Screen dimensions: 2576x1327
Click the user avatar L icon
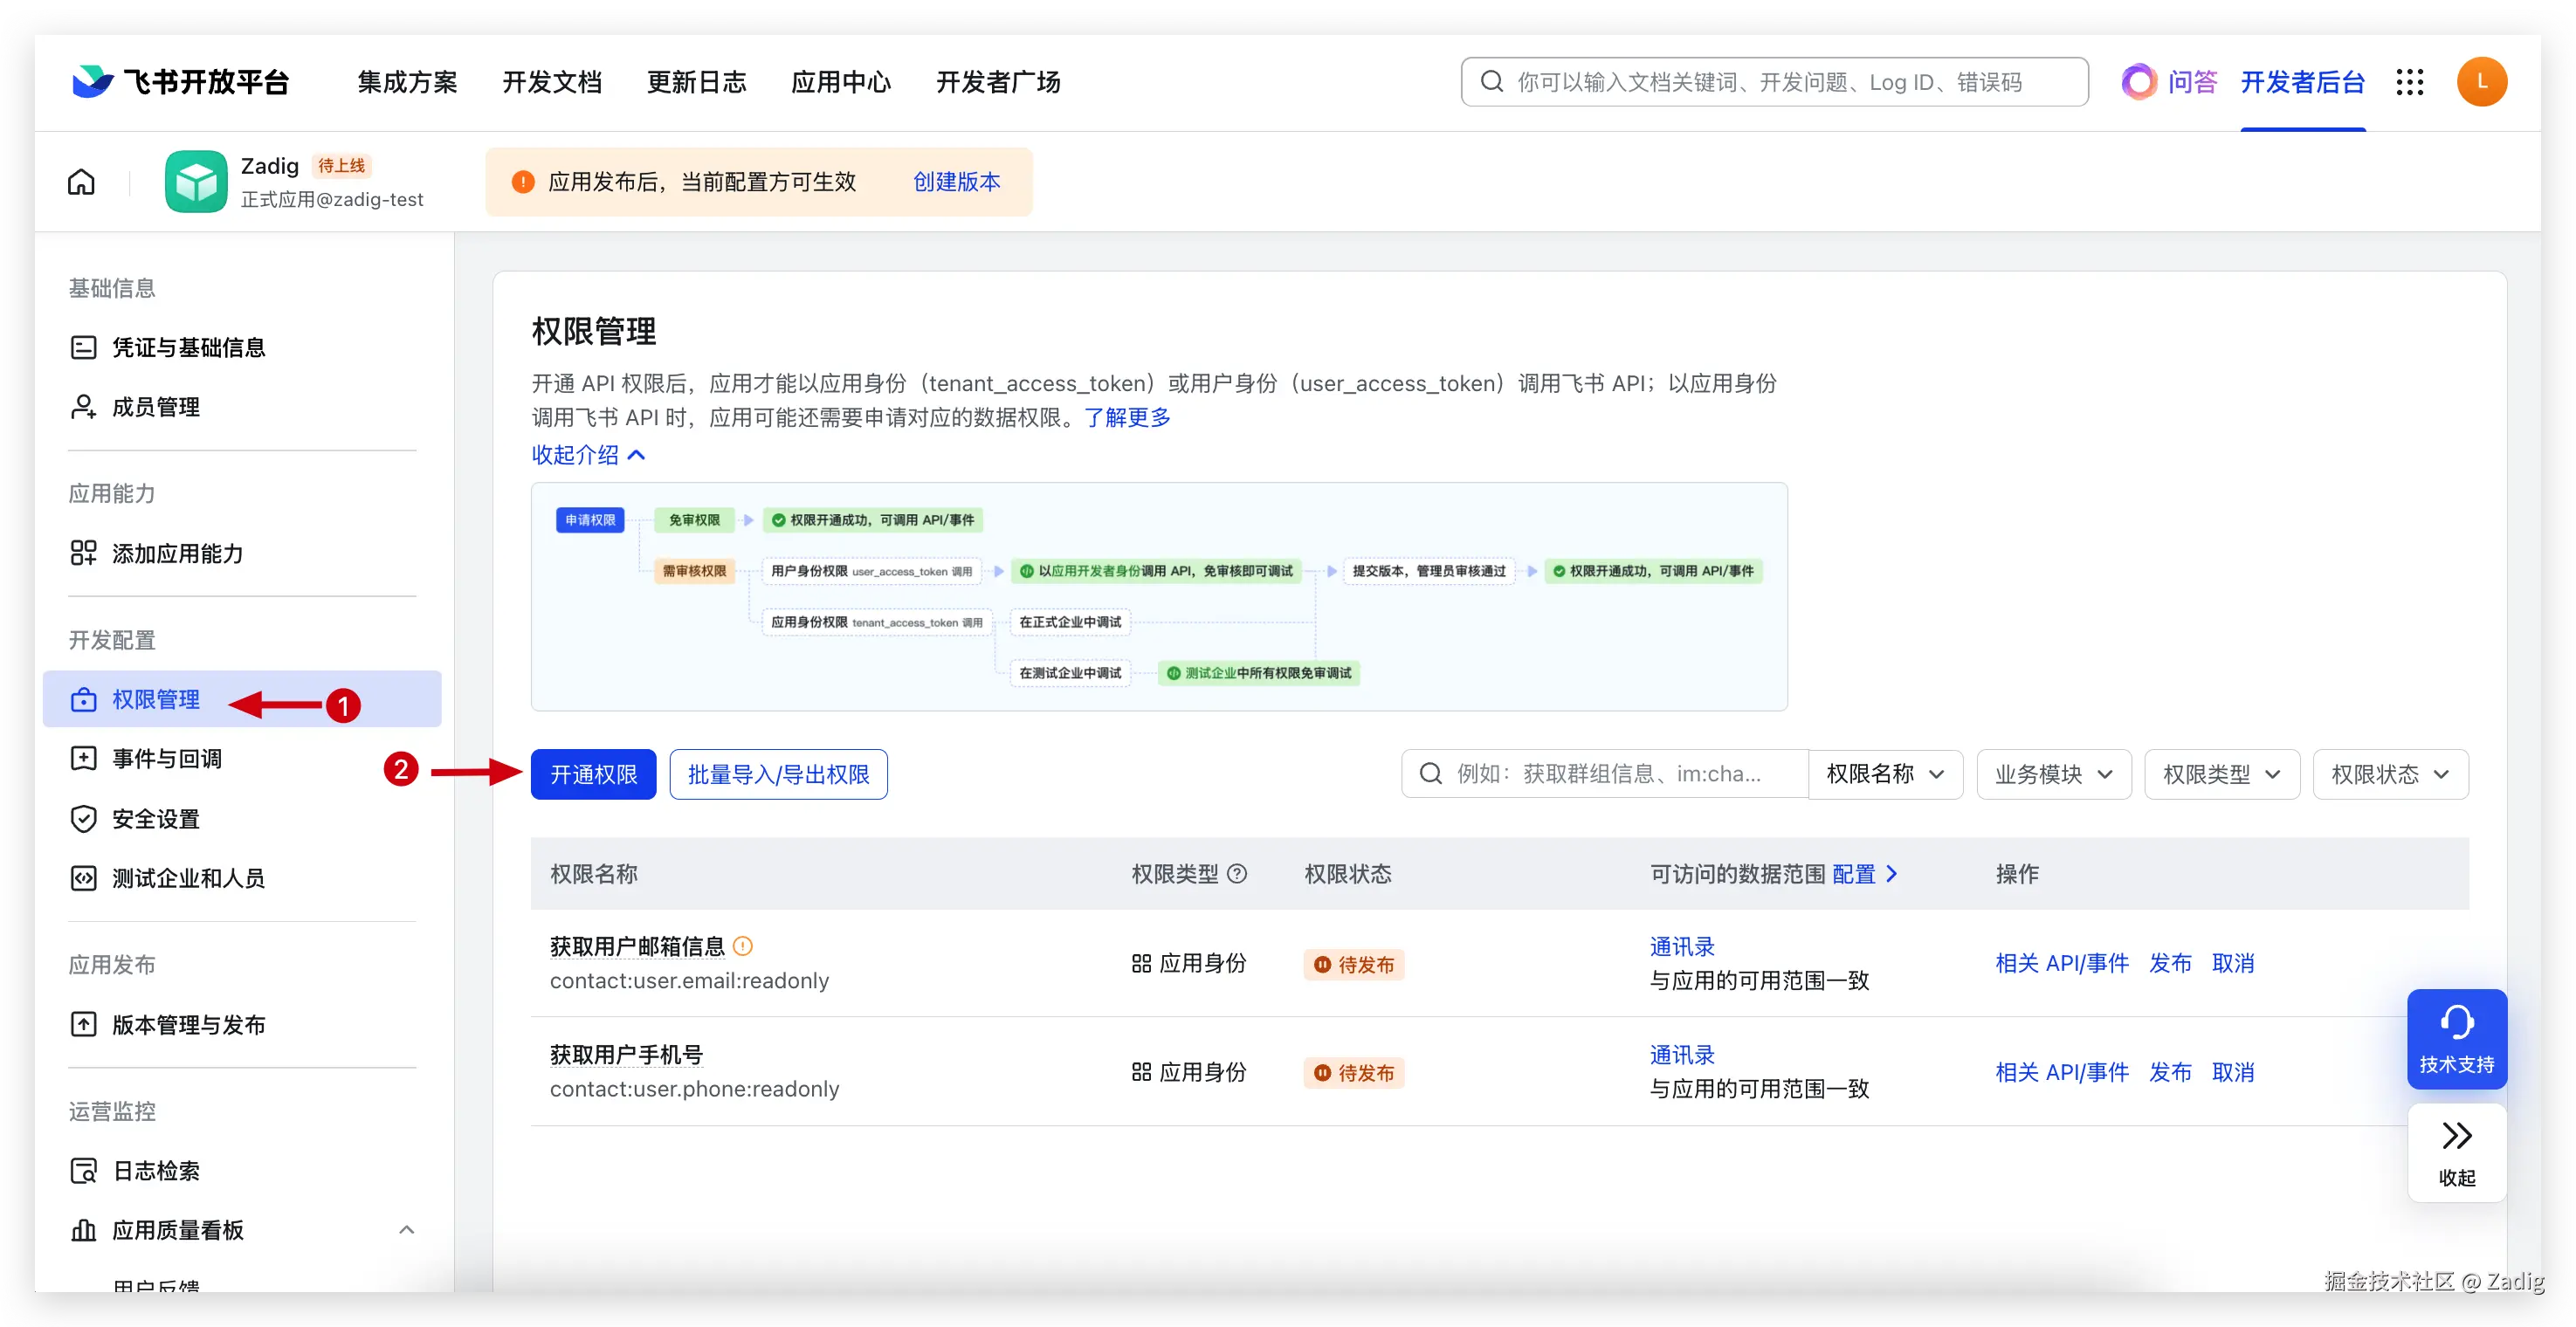coord(2481,82)
